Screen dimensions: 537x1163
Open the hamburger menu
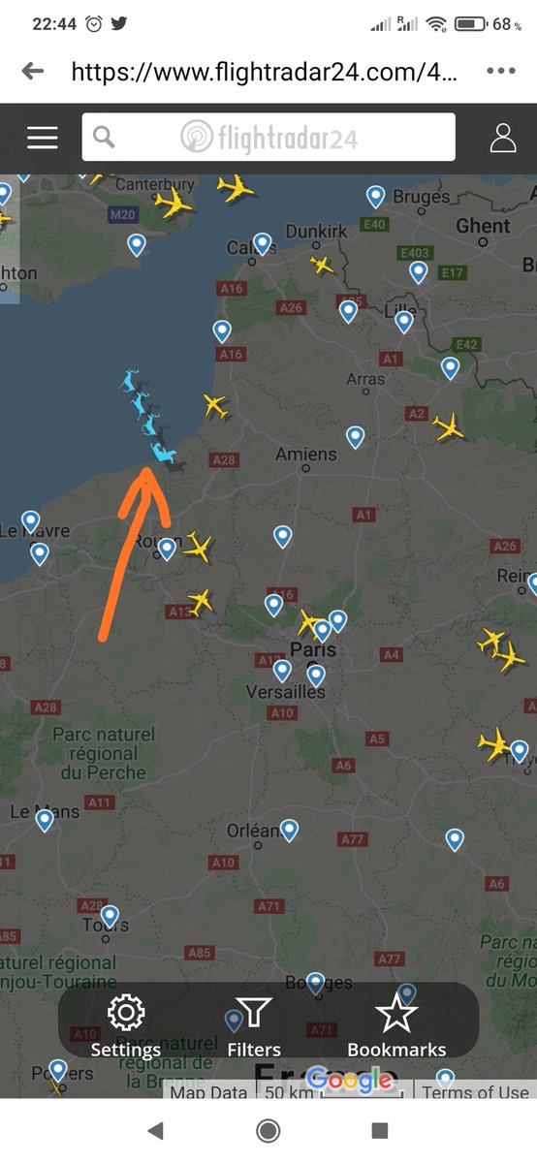(x=43, y=138)
